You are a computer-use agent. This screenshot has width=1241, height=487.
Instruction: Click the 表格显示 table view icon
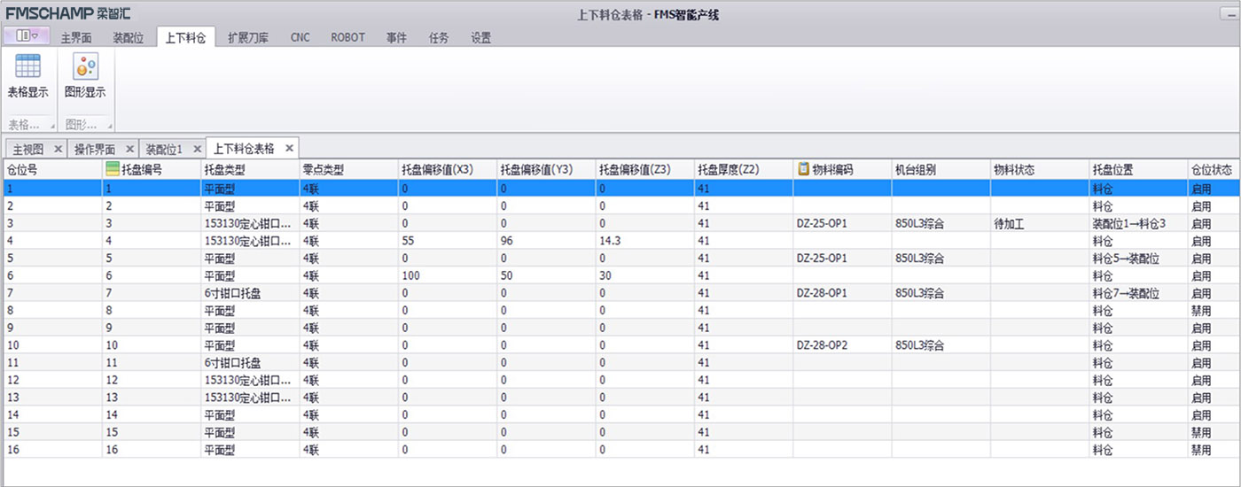[27, 67]
